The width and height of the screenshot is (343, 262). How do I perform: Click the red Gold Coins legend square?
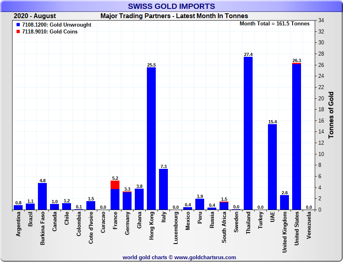19,31
